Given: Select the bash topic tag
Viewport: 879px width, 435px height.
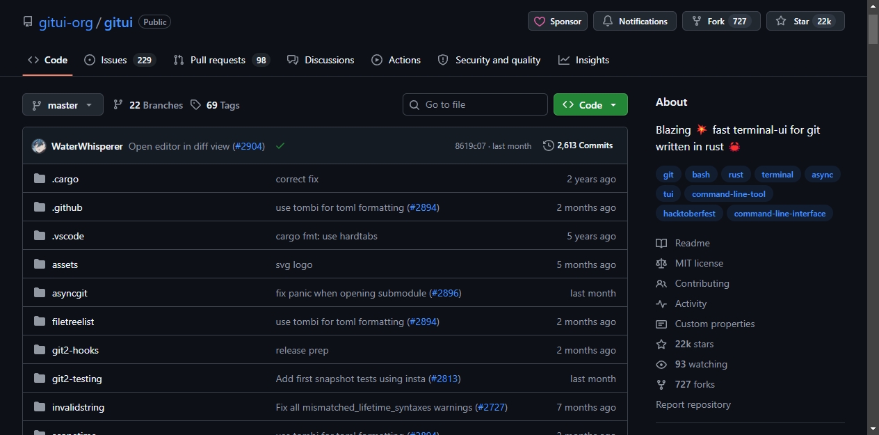Looking at the screenshot, I should (x=701, y=175).
